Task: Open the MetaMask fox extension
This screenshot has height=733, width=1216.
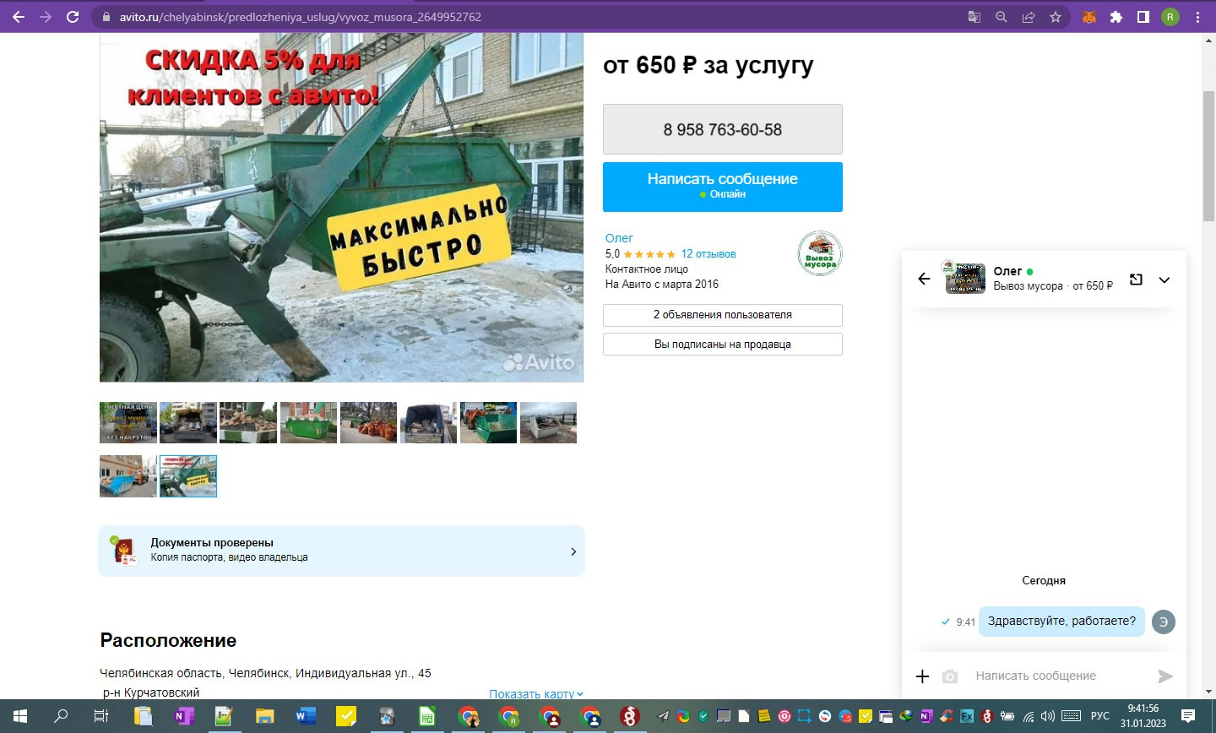Action: tap(1089, 17)
